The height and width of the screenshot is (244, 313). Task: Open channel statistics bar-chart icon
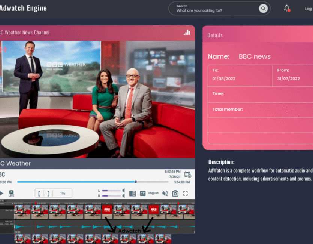click(x=187, y=32)
